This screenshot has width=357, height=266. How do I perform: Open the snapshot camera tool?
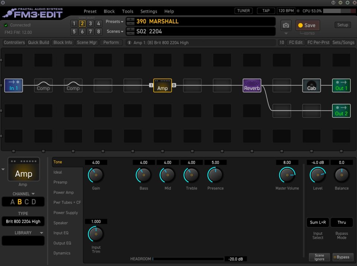(285, 25)
